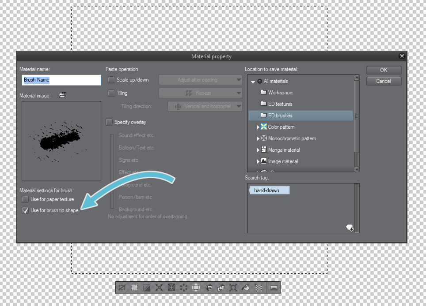
Task: Enable Specify overlay checkbox
Action: 109,122
